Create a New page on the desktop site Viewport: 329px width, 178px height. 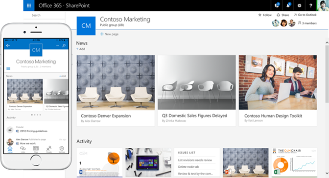pos(109,34)
